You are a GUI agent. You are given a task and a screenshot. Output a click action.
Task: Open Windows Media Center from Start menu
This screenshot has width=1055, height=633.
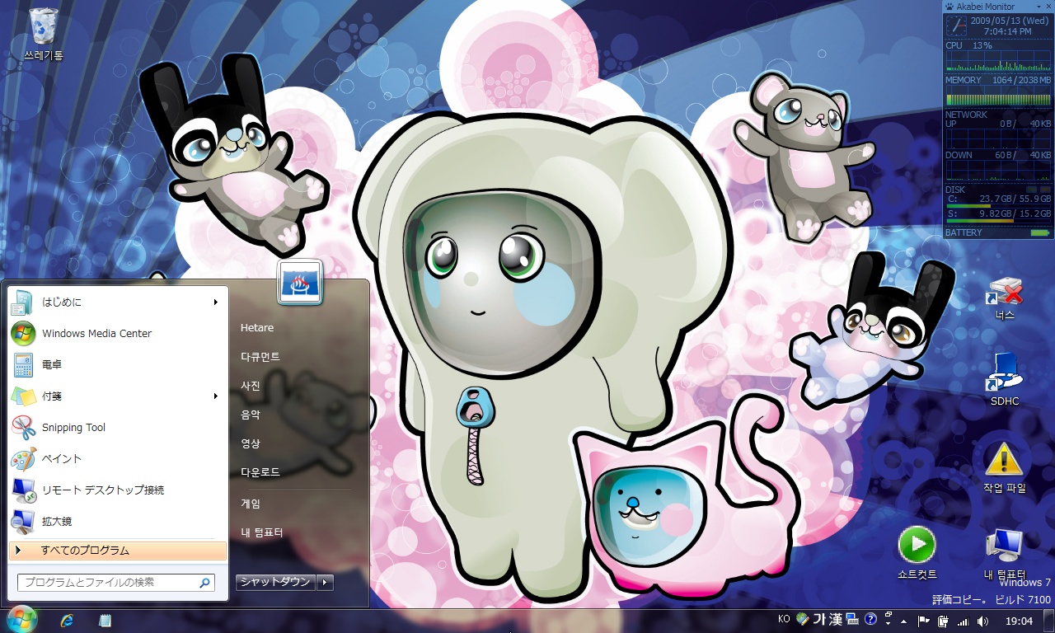117,333
